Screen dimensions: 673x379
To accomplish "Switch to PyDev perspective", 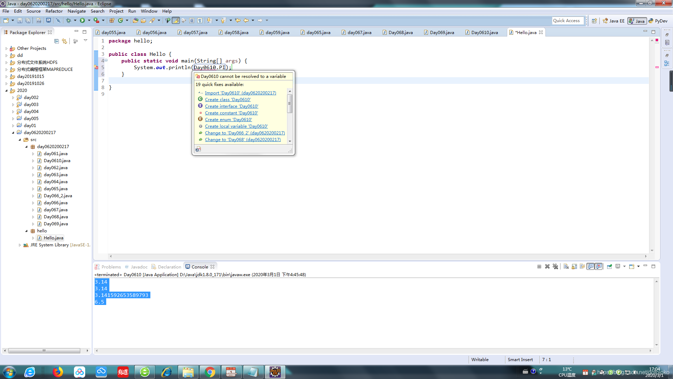I will [658, 21].
